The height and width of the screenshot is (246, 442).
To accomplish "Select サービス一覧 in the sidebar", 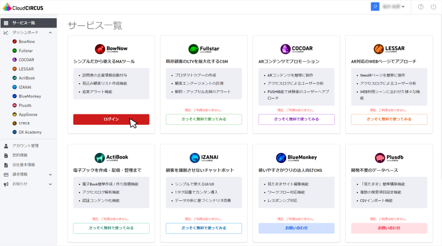I will click(x=29, y=23).
